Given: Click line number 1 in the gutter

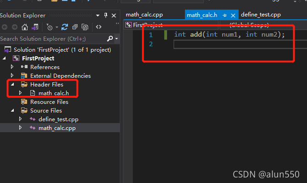Looking at the screenshot, I should click(x=151, y=35).
